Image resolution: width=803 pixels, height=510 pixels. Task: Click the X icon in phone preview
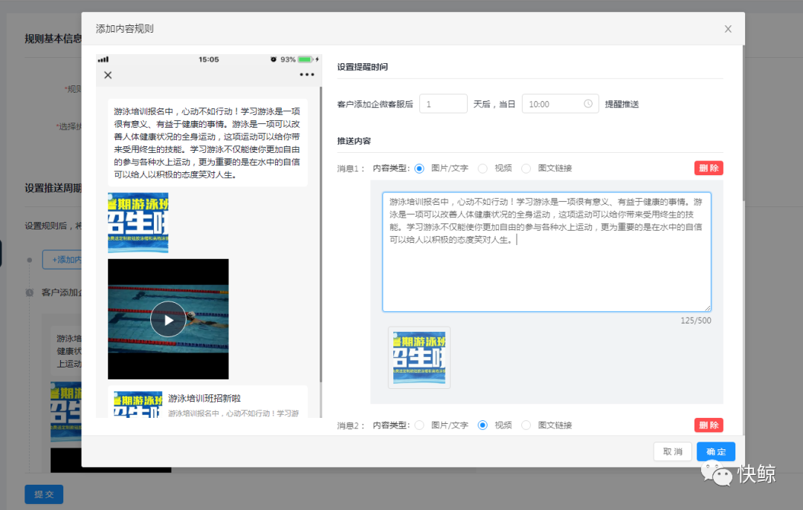[x=108, y=75]
